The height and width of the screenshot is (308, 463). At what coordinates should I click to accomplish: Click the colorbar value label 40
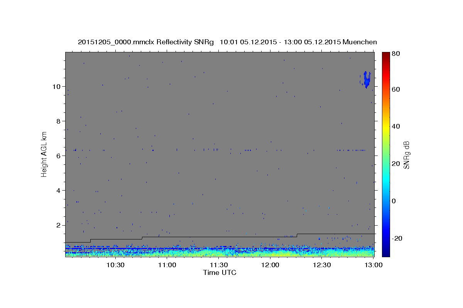pyautogui.click(x=395, y=126)
